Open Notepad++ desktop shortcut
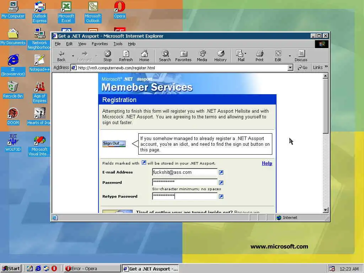Viewport: 364px width, 273px height. [x=39, y=63]
